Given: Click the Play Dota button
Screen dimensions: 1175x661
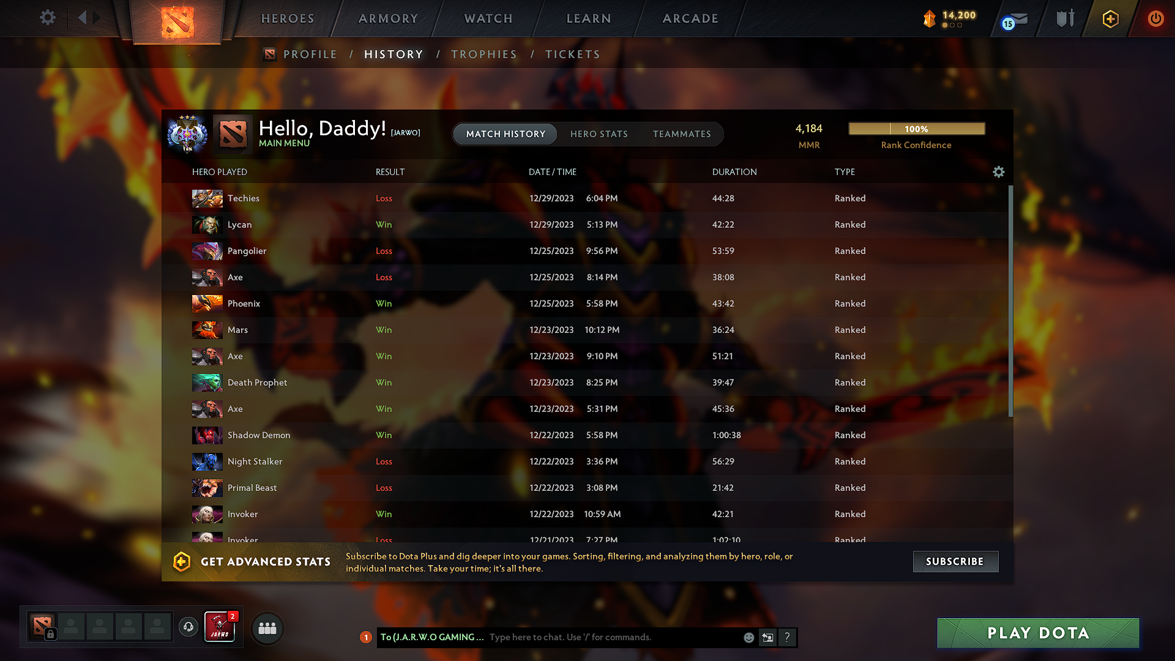Looking at the screenshot, I should (1038, 633).
